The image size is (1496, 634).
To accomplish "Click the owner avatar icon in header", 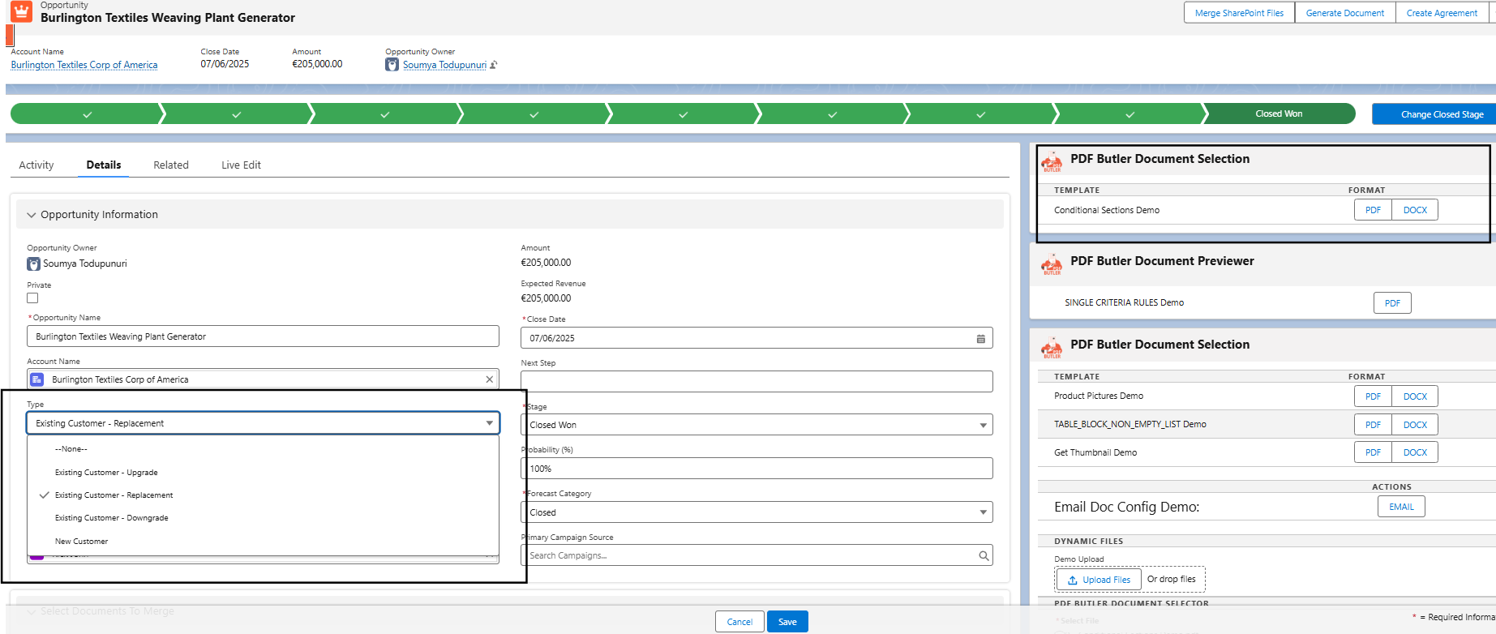I will (x=392, y=65).
